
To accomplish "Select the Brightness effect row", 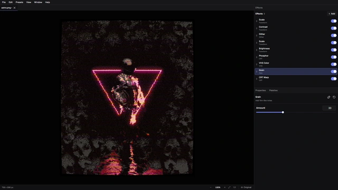I will tap(296, 50).
